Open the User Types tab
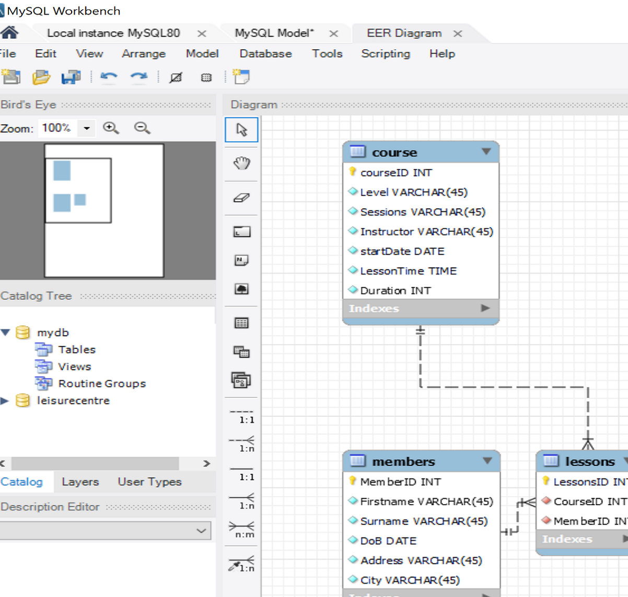Viewport: 628px width, 597px height. 149,482
